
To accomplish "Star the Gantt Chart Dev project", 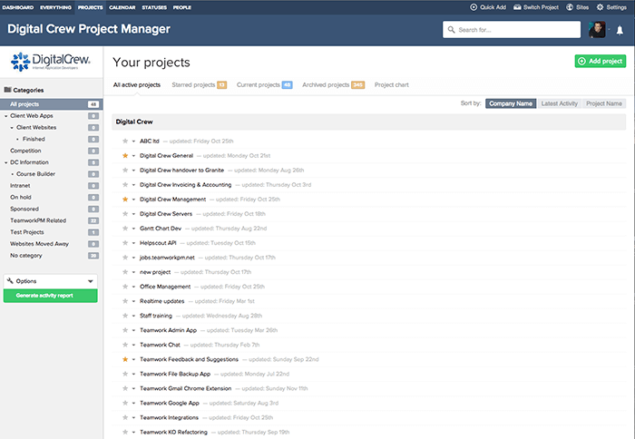I will pos(125,229).
